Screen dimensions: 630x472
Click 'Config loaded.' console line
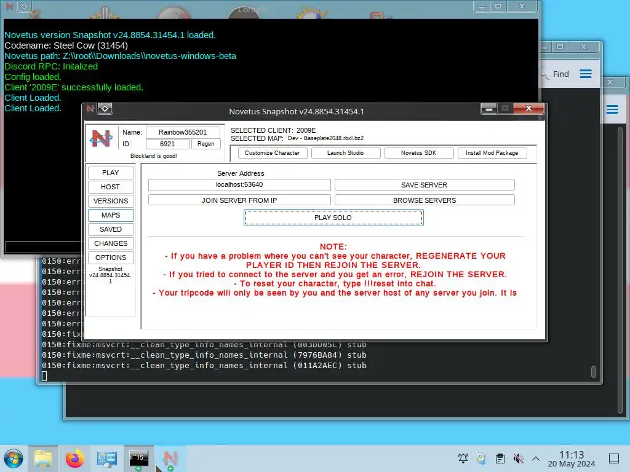33,77
